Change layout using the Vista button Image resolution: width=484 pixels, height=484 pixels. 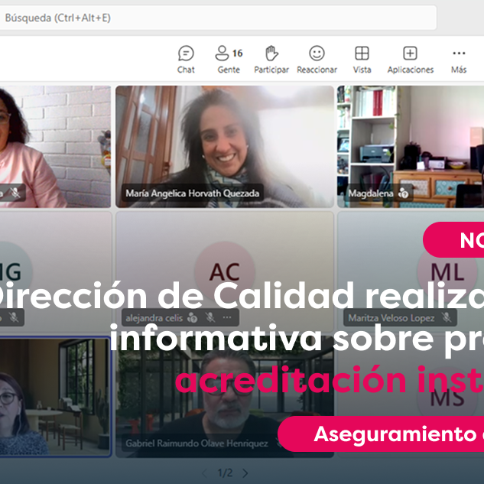362,60
